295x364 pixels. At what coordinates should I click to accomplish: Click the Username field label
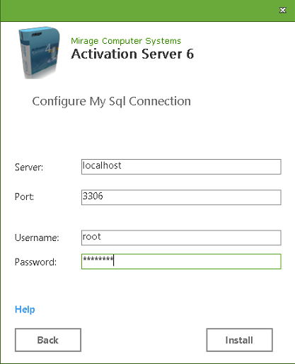click(x=37, y=237)
